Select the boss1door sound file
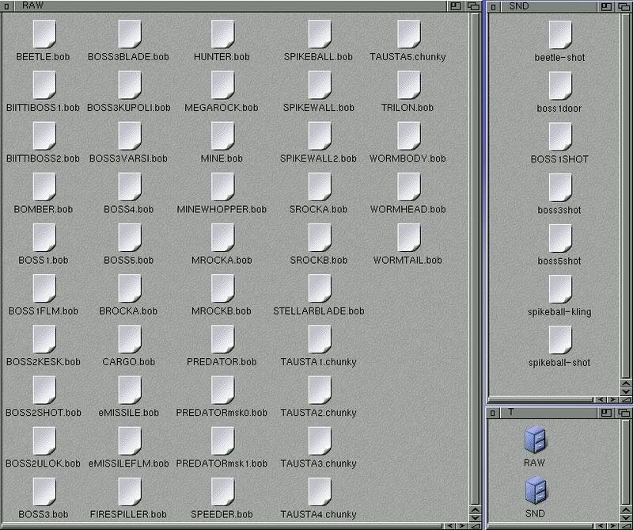This screenshot has height=530, width=633. [x=559, y=85]
